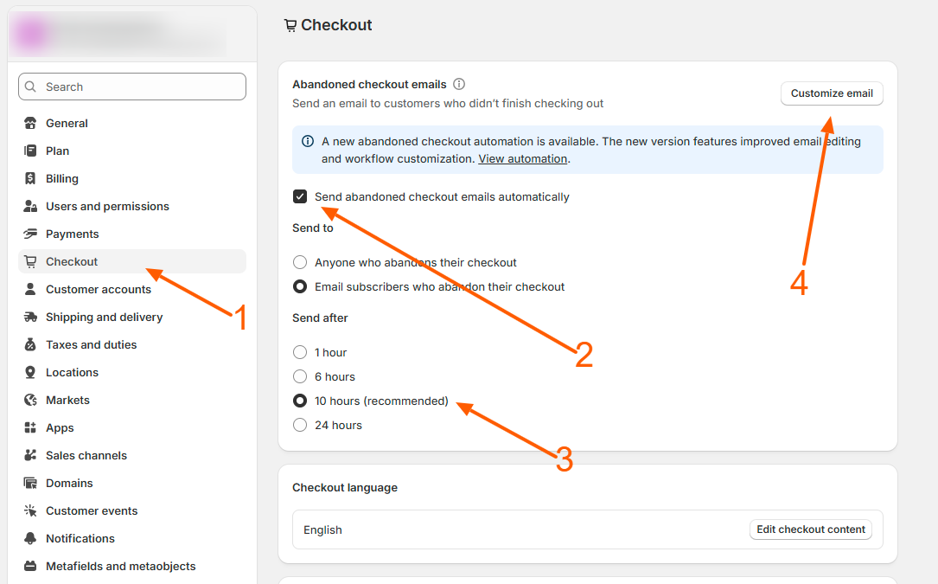Click the Customer accounts person icon
Viewport: 938px width, 584px height.
pos(30,289)
